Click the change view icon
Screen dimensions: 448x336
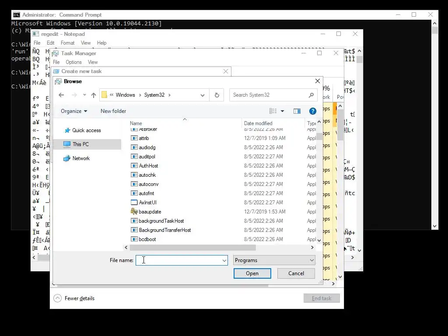point(273,111)
